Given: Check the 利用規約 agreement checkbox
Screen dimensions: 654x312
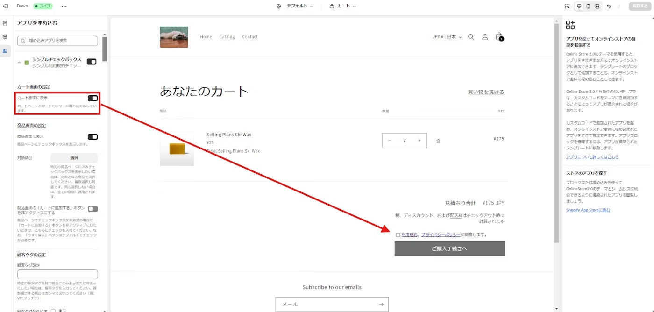Looking at the screenshot, I should pyautogui.click(x=398, y=234).
